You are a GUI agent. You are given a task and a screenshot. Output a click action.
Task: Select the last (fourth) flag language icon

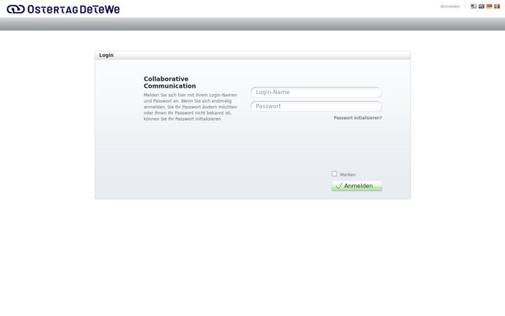(497, 6)
